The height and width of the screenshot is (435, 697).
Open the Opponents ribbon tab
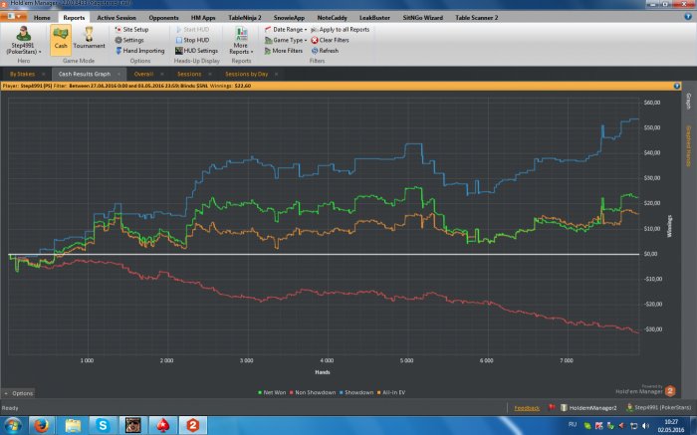pos(163,18)
